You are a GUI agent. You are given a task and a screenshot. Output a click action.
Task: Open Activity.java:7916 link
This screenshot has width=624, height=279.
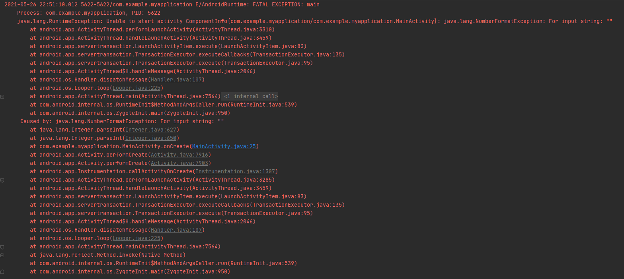tap(179, 155)
